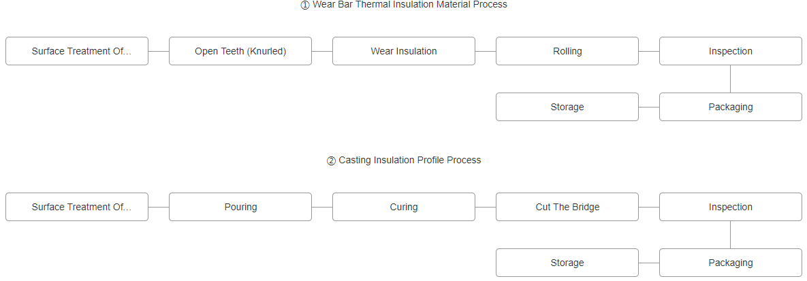Select Surface Treatment box in the Casting process
The image size is (807, 281).
click(77, 207)
